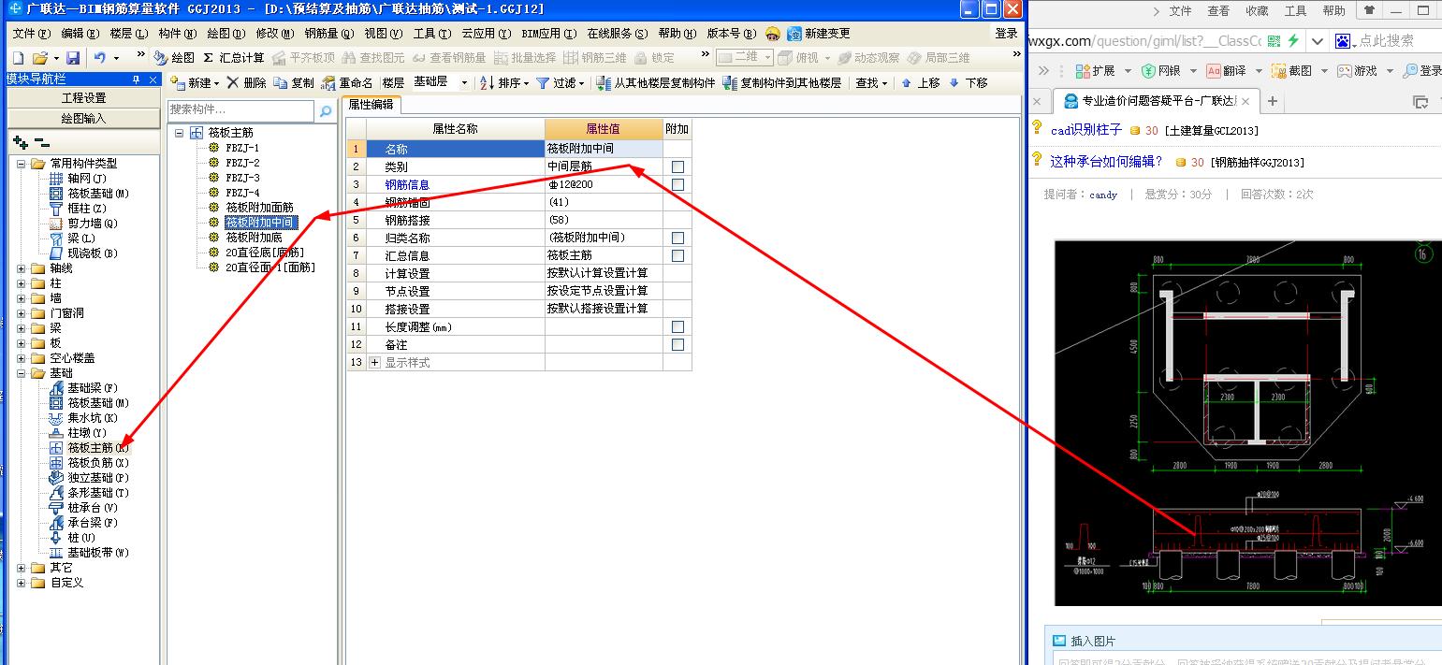Switch to the 属性编辑 tab
Screen dimensions: 1442x665
coord(371,105)
